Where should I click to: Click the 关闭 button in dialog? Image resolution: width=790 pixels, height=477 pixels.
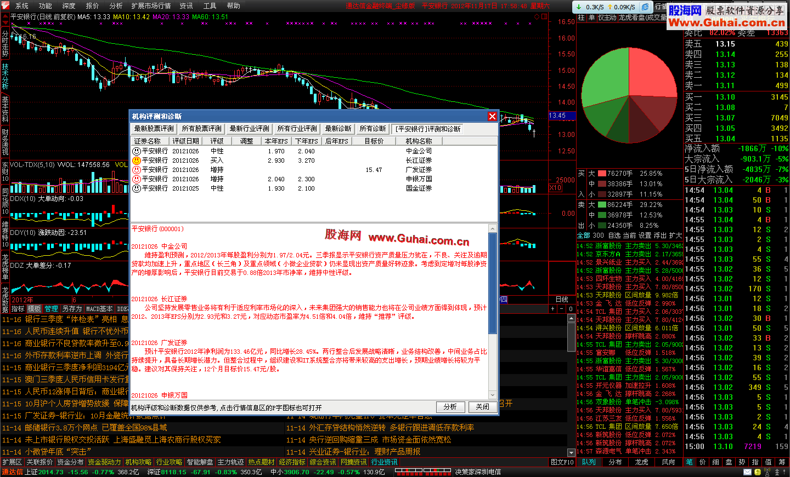point(483,407)
